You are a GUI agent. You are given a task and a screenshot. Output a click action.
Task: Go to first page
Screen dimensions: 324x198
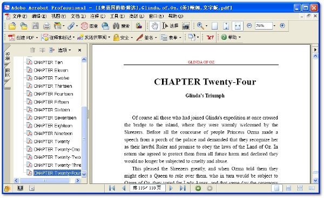pos(112,188)
